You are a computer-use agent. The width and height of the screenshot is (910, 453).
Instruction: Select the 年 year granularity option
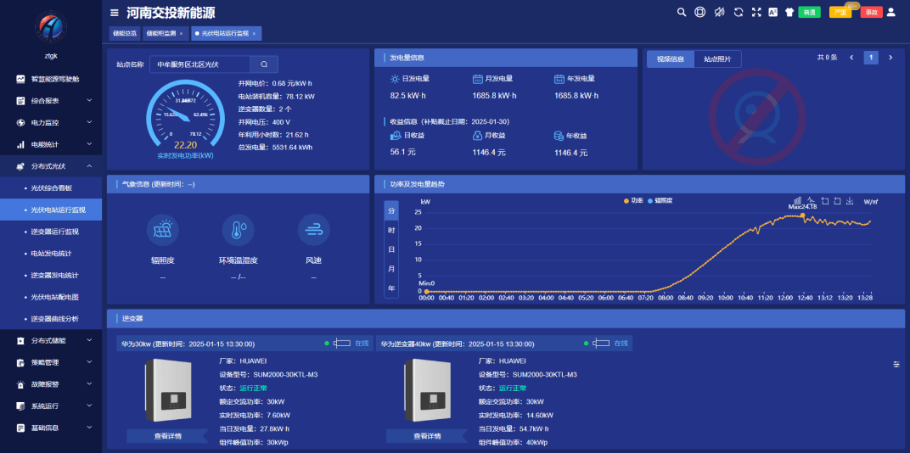(x=391, y=288)
